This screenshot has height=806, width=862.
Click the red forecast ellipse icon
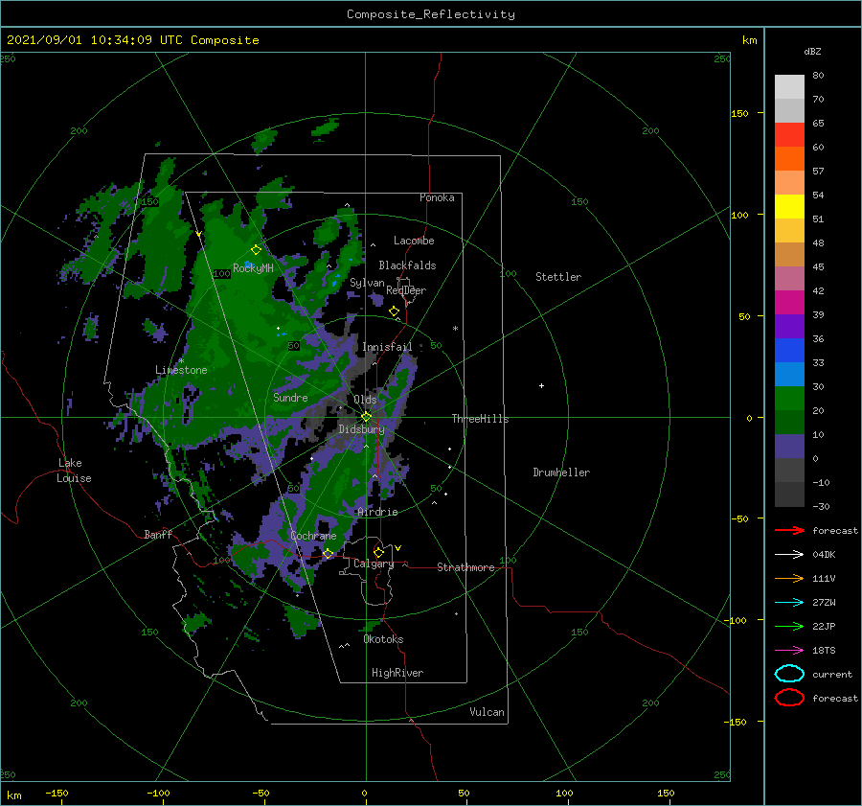pos(789,697)
